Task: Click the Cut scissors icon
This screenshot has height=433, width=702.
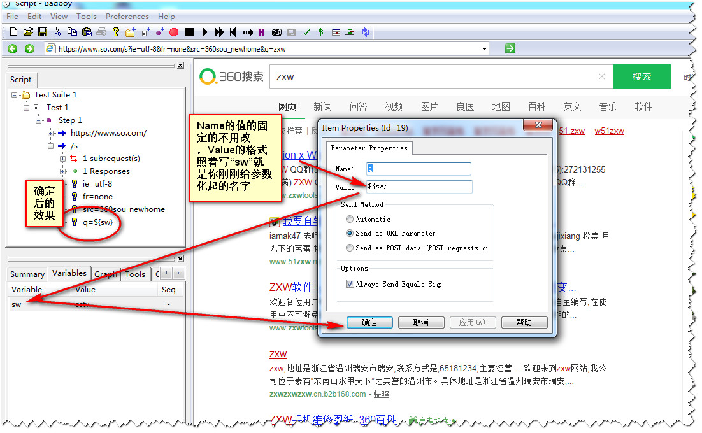Action: 57,32
